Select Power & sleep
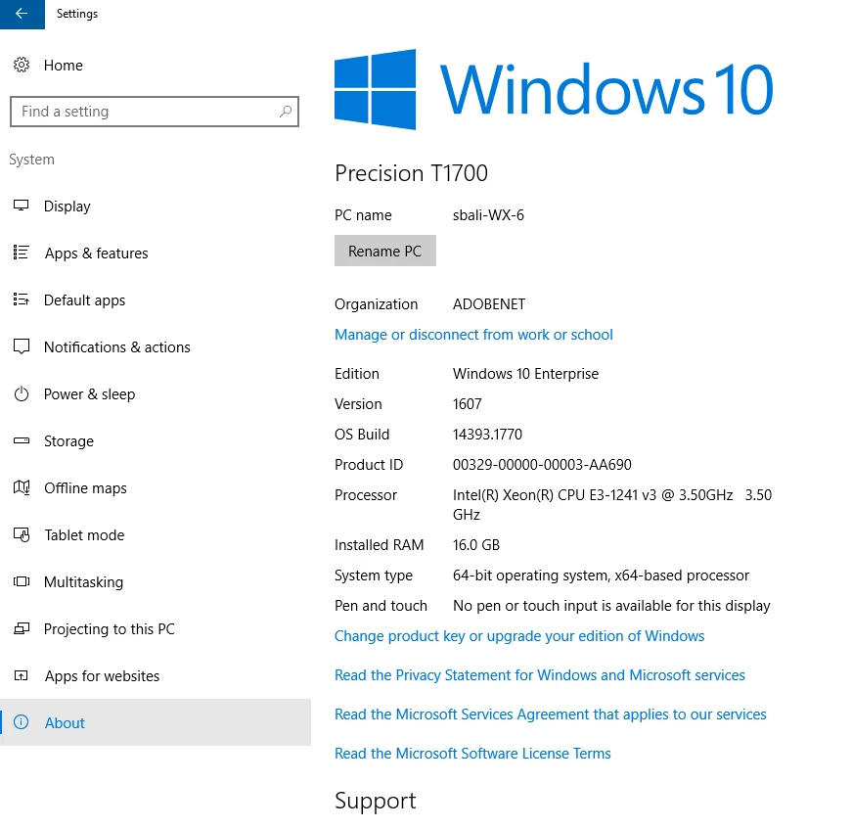852x829 pixels. coord(156,394)
